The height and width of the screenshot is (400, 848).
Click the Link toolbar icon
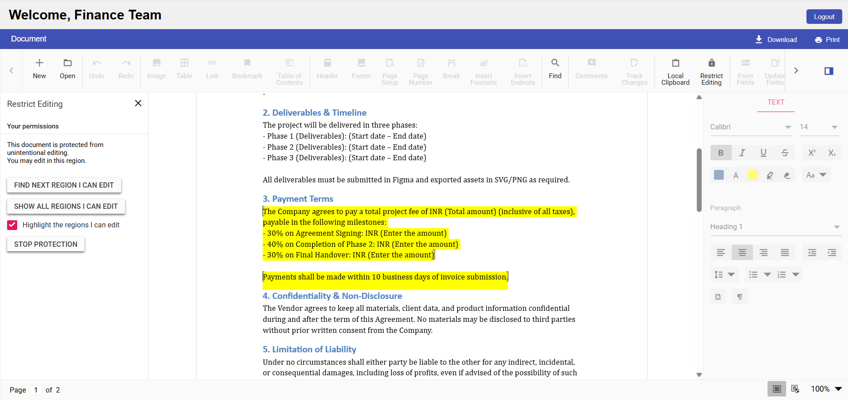[212, 69]
